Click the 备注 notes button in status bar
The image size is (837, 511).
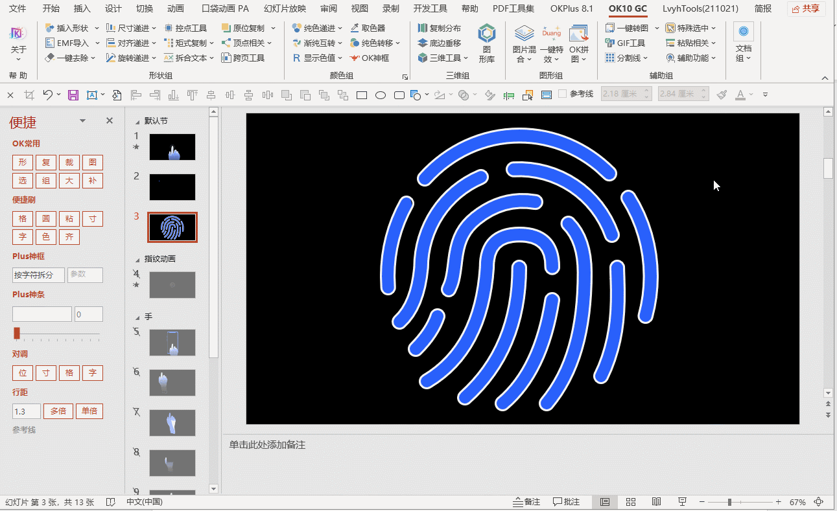coord(526,502)
